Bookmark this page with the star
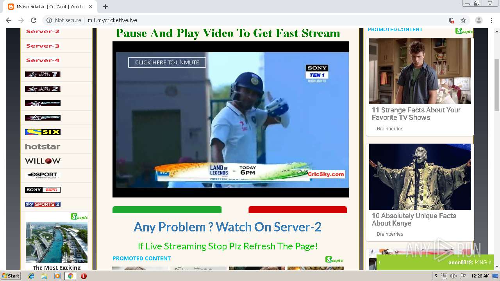Image resolution: width=500 pixels, height=281 pixels. pyautogui.click(x=463, y=20)
